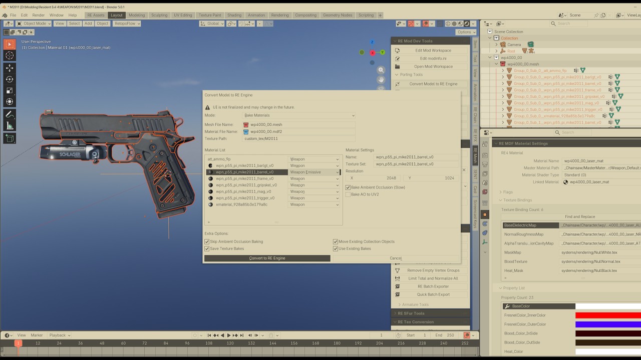
Task: Select the Move tool
Action: click(10, 68)
